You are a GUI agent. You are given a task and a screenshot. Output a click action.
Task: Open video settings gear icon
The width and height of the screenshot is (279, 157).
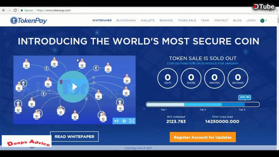[x=124, y=121]
